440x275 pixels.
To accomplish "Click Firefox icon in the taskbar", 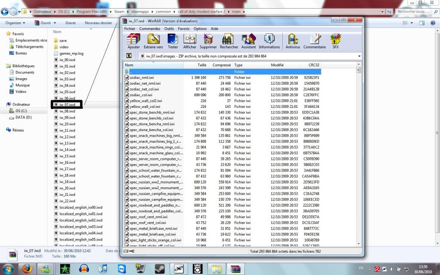I will [27, 269].
